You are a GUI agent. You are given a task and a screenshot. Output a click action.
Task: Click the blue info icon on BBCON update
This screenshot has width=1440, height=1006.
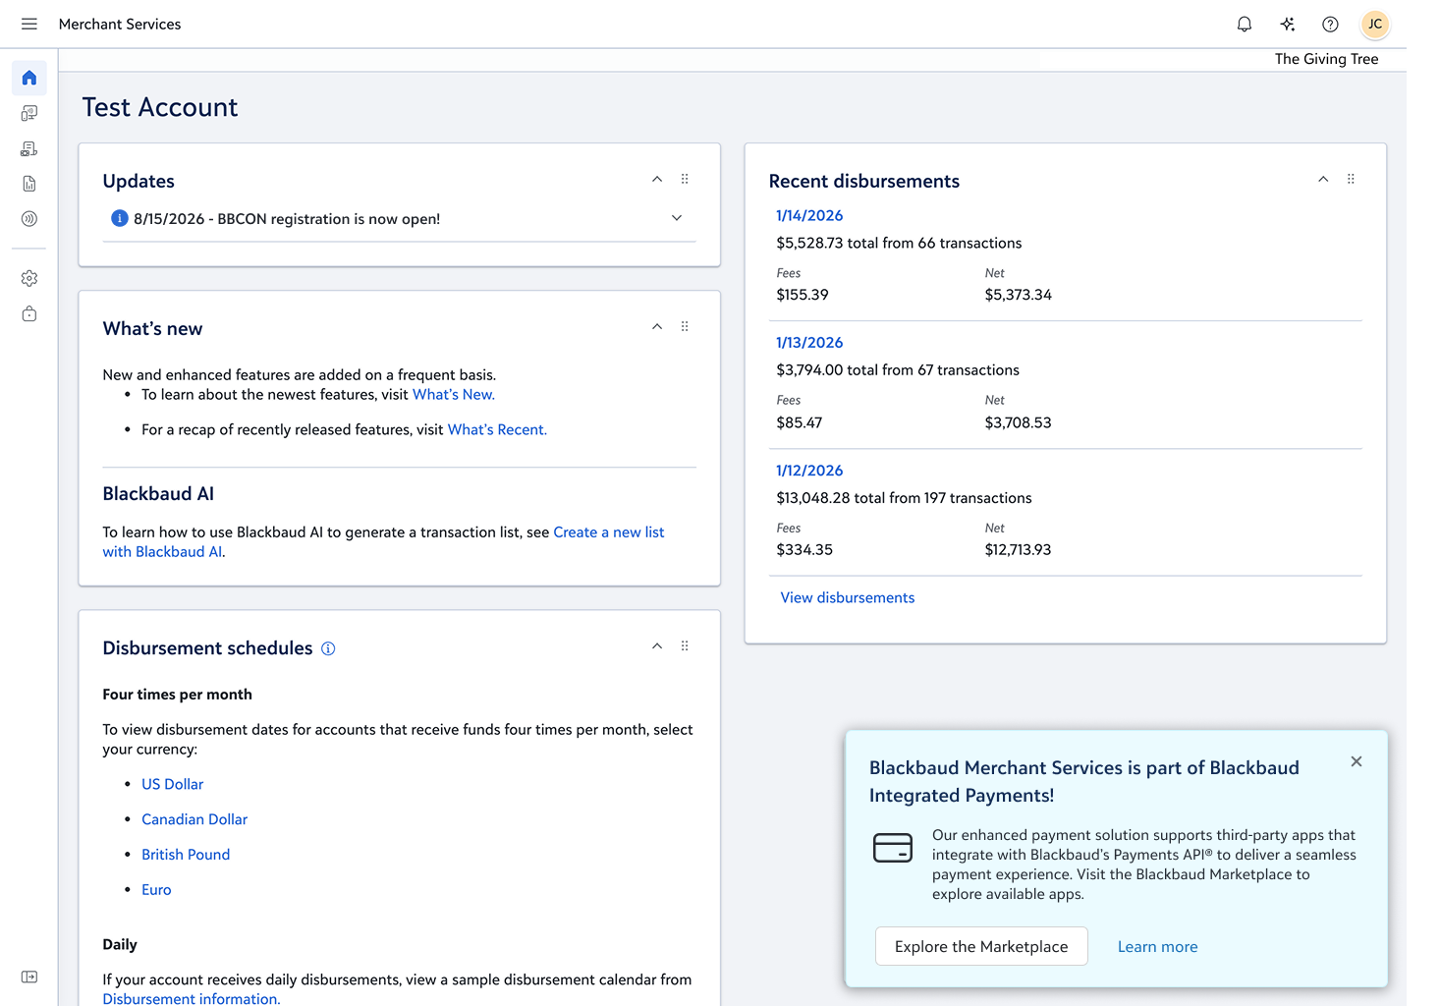coord(120,218)
